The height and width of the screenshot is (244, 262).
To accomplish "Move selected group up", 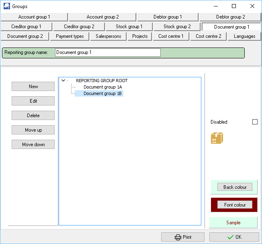I will [33, 130].
